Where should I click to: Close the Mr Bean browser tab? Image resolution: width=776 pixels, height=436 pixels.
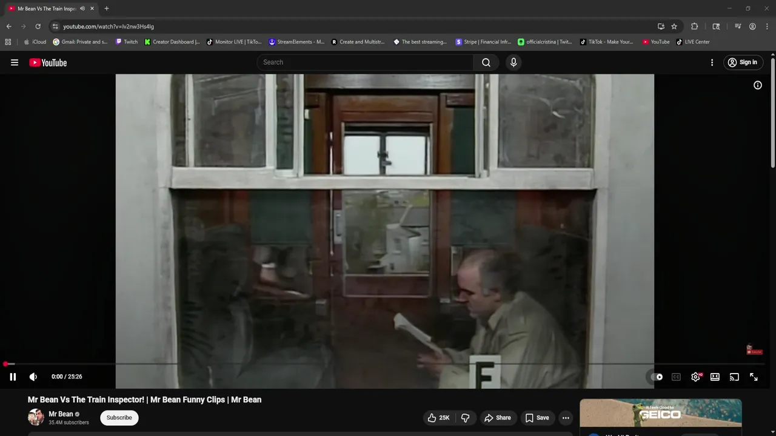pos(92,8)
